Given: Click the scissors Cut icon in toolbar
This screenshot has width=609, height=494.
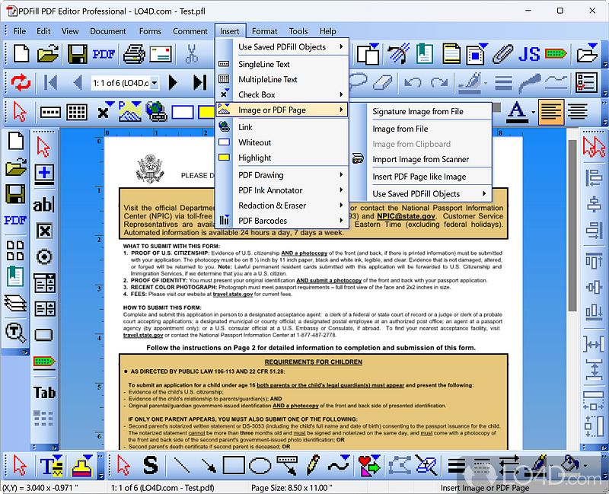Looking at the screenshot, I should (x=191, y=54).
